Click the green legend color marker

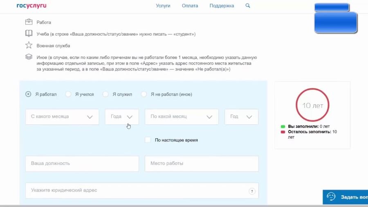pos(283,126)
